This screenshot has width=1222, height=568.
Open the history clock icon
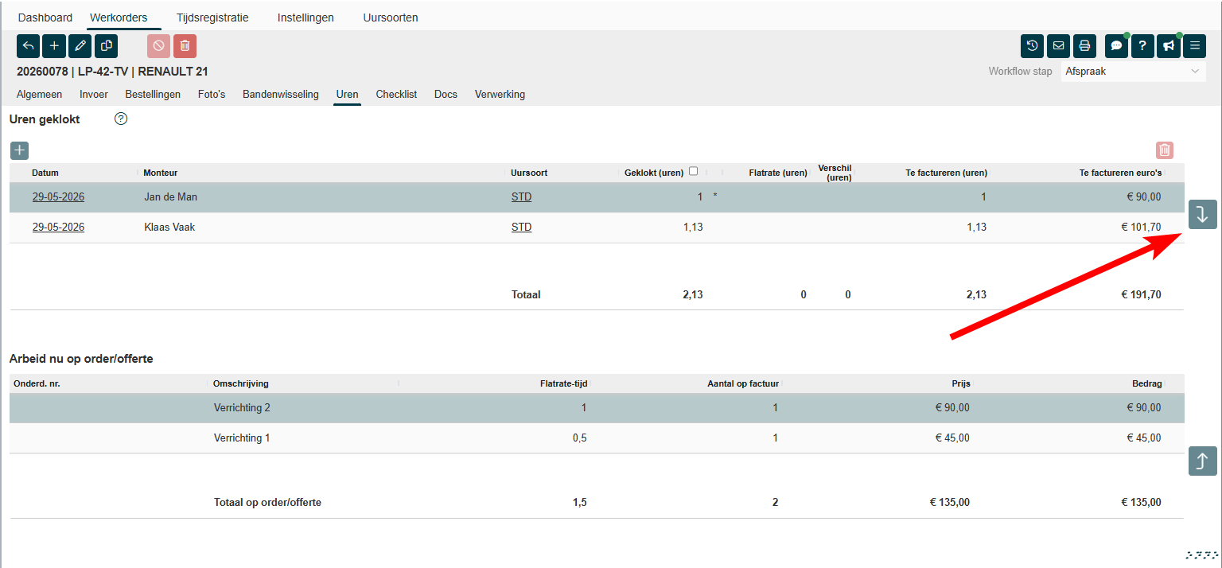pyautogui.click(x=1032, y=46)
